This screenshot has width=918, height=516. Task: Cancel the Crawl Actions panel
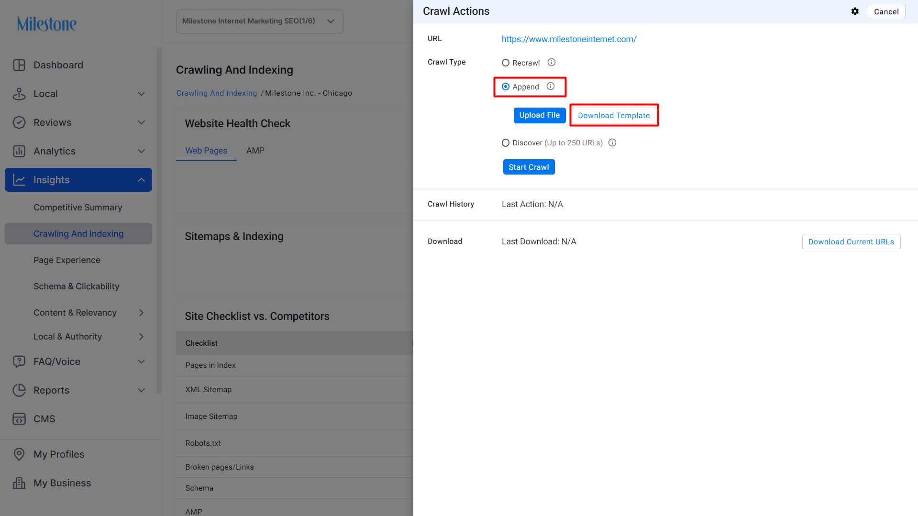(x=886, y=11)
